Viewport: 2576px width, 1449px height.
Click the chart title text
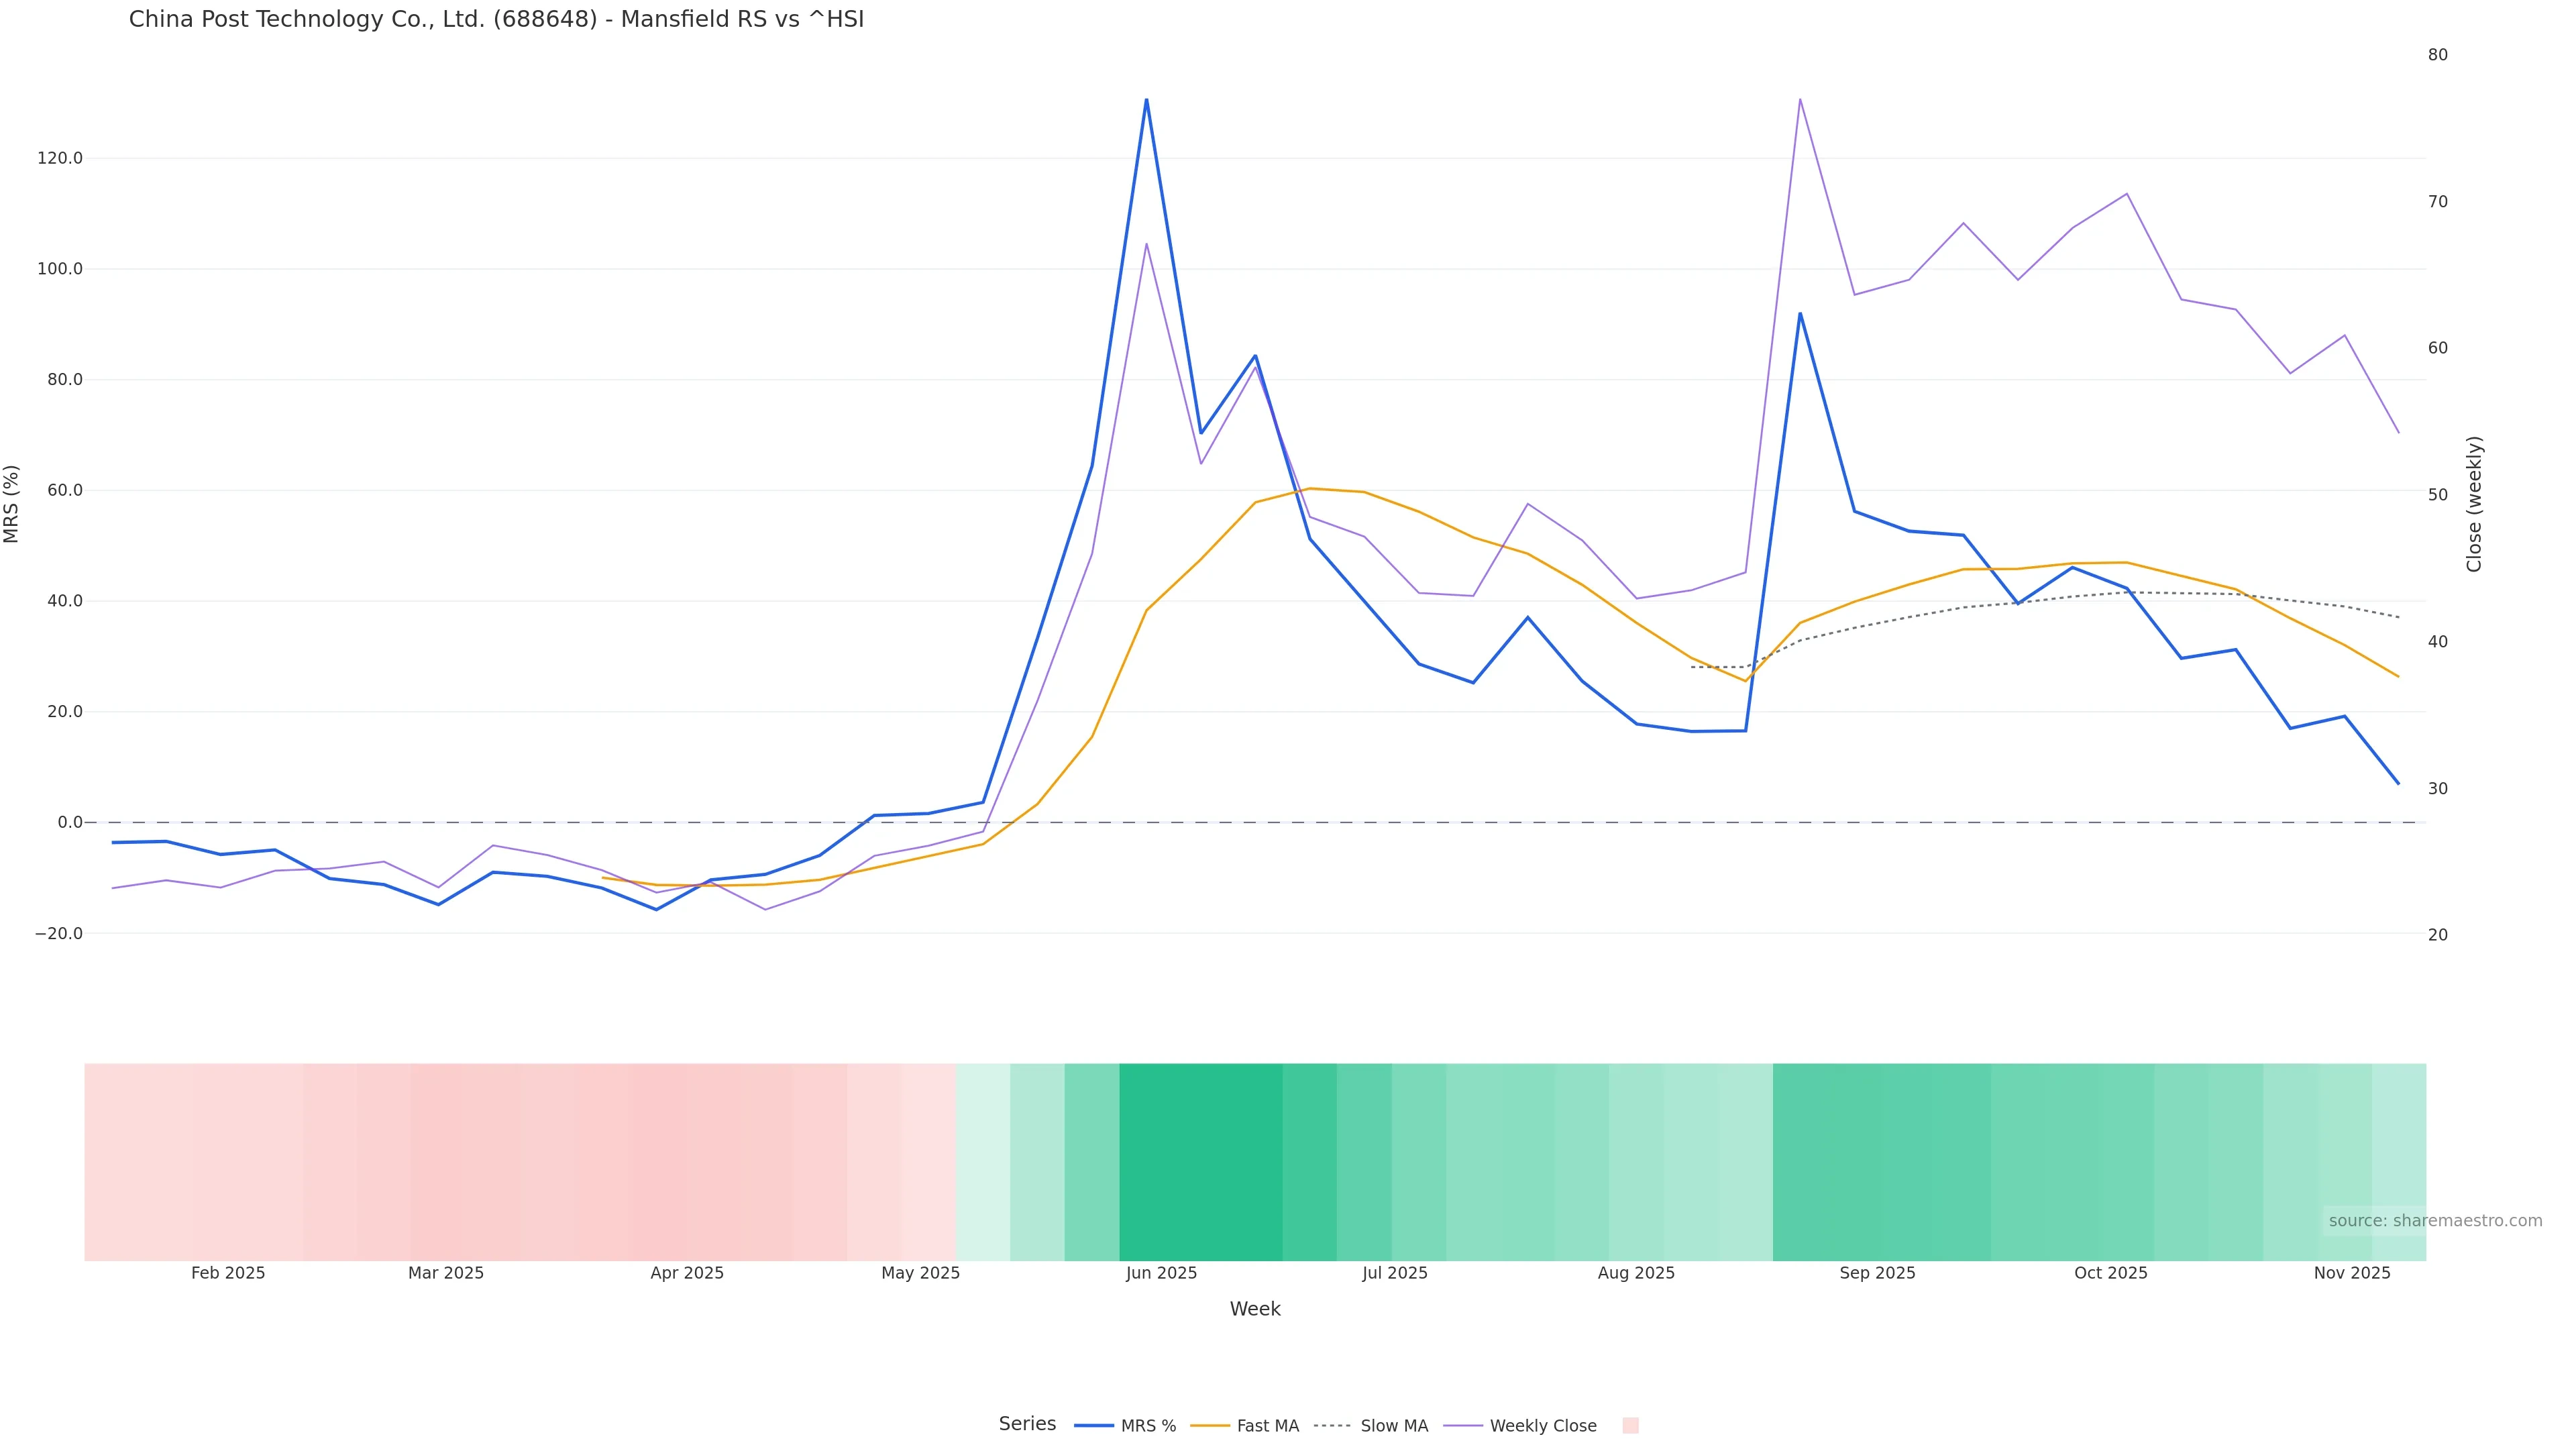click(x=496, y=19)
